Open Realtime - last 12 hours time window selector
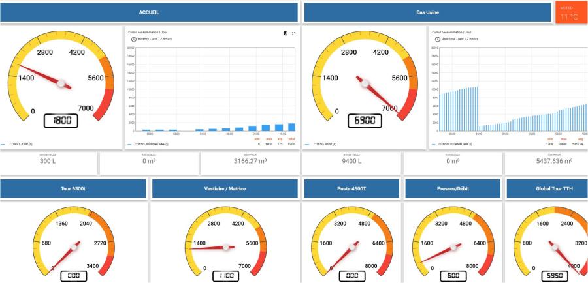Viewport: 588px width, 283px height. click(x=456, y=39)
